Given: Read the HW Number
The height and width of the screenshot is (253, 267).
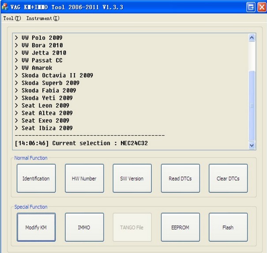Looking at the screenshot, I should tap(84, 179).
